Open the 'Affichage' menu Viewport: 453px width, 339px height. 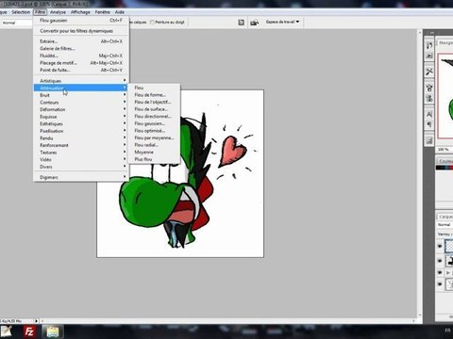(x=80, y=12)
